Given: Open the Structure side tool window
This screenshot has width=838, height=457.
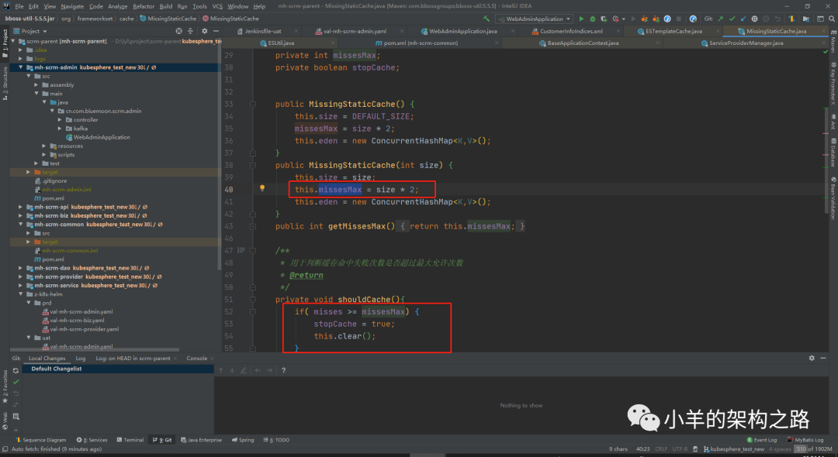Looking at the screenshot, I should pyautogui.click(x=5, y=84).
